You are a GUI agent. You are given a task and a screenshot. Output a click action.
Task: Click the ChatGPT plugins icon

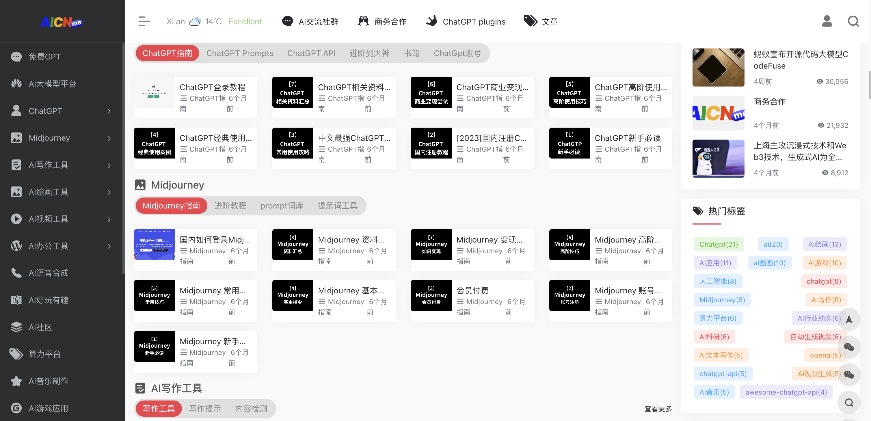click(432, 21)
